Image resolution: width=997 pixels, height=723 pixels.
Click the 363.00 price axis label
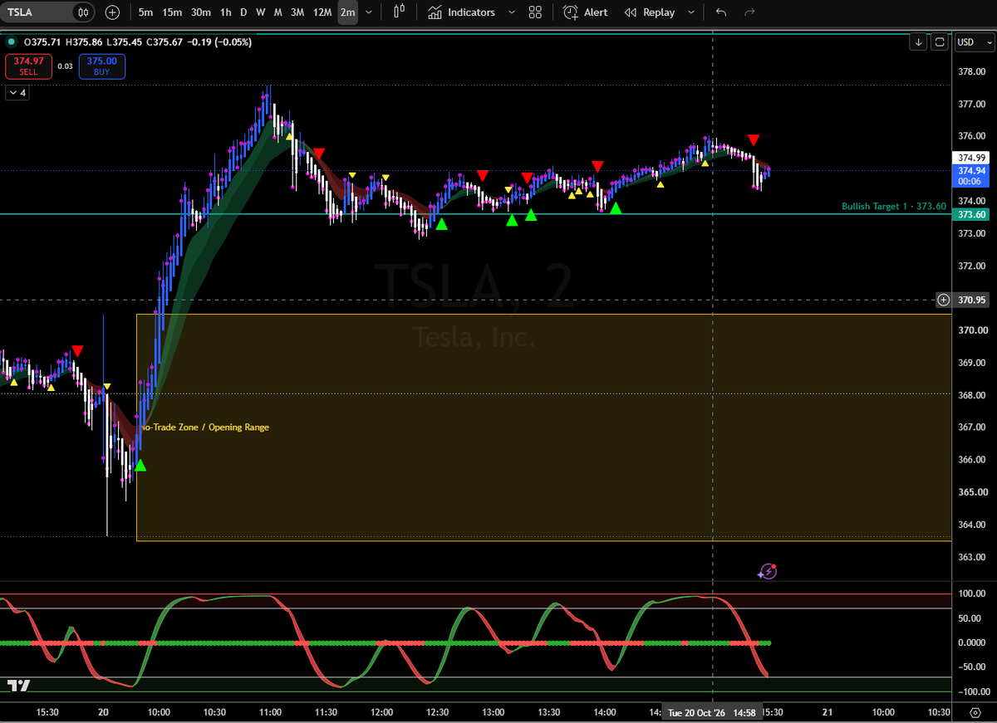click(972, 557)
